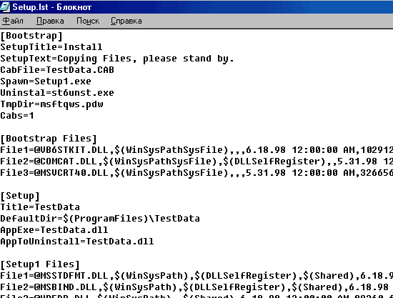
Task: Click the TmpDir=msftqws.pdw line
Action: 51,104
